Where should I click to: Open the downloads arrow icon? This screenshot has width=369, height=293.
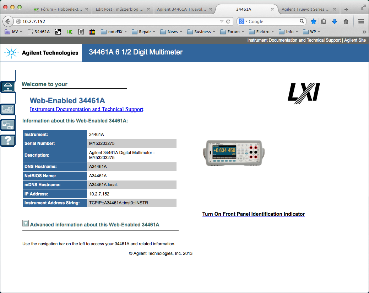click(x=335, y=21)
